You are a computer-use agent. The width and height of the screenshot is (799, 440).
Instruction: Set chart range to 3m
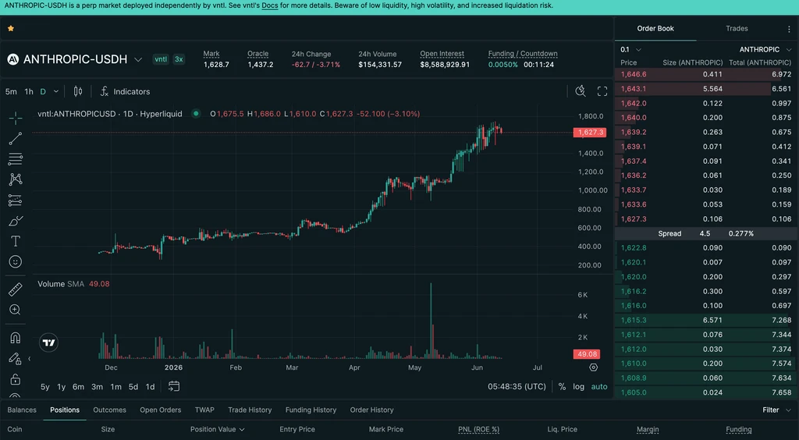[97, 387]
